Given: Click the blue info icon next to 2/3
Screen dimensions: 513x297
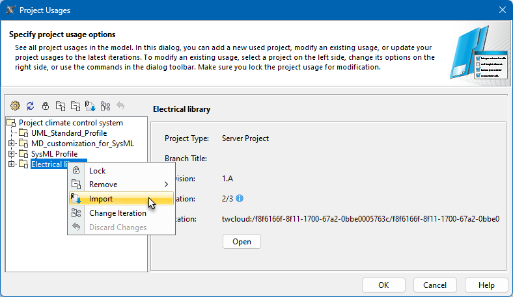Looking at the screenshot, I should pyautogui.click(x=240, y=198).
